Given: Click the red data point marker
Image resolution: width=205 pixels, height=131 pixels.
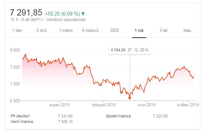Looking at the screenshot, I should [x=130, y=98].
